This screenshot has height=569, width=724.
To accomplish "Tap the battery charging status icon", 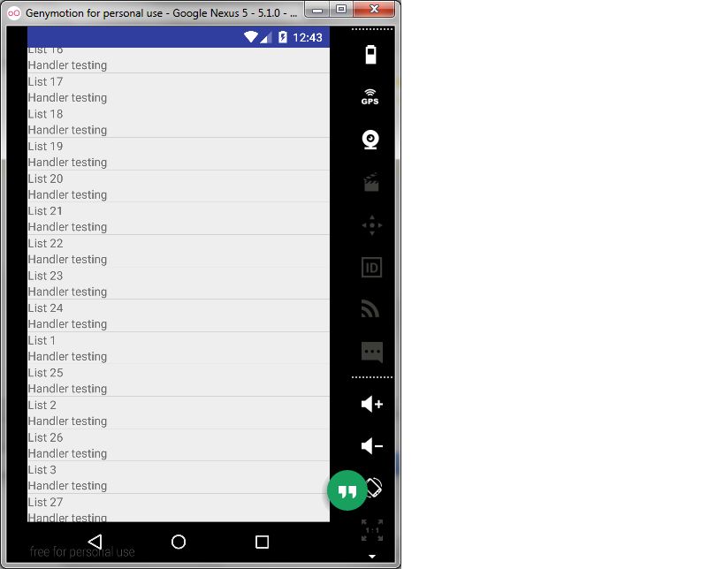I will click(283, 37).
